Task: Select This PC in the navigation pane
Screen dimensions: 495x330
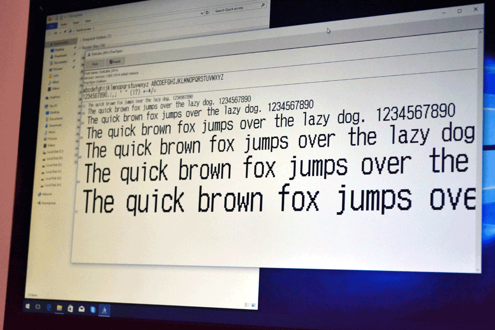Action: pyautogui.click(x=52, y=106)
